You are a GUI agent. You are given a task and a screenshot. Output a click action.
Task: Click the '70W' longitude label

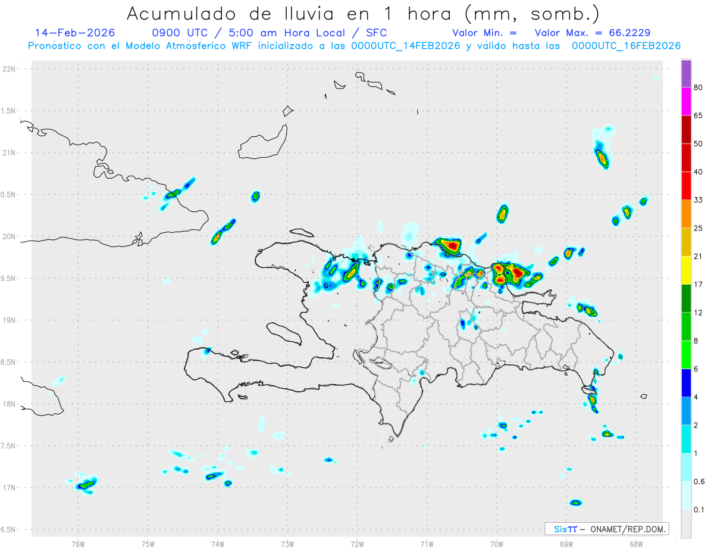coord(497,544)
